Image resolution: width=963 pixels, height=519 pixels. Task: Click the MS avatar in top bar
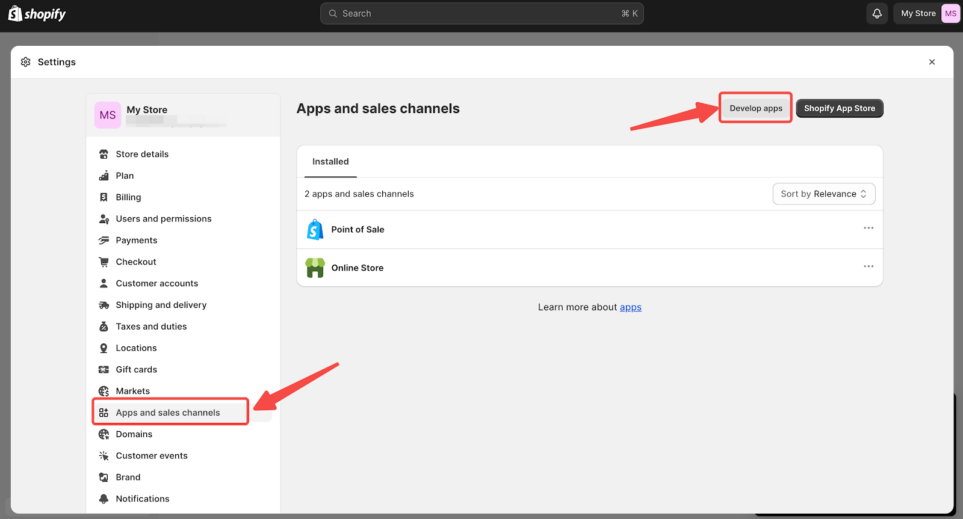[x=950, y=13]
